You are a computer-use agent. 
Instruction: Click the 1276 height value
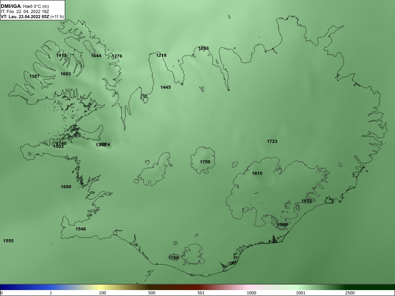tap(117, 56)
